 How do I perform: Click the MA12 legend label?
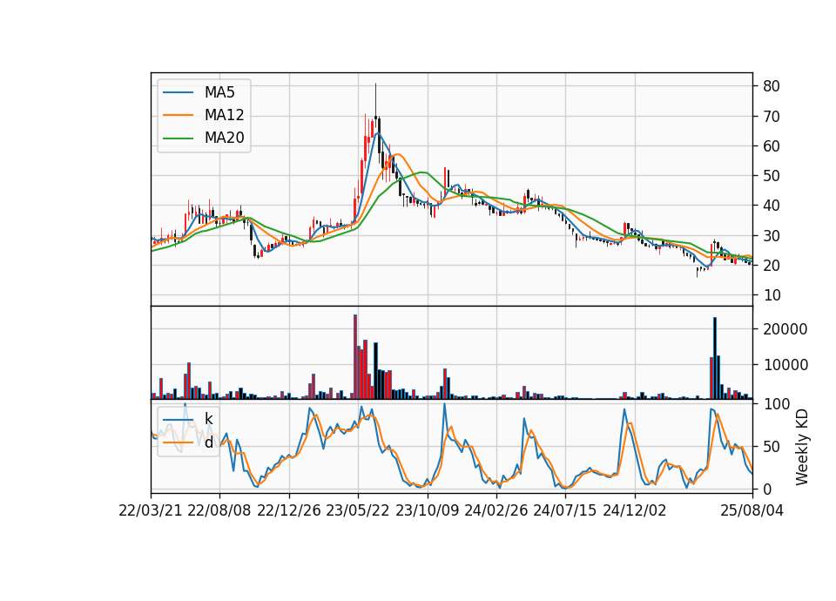(x=224, y=115)
